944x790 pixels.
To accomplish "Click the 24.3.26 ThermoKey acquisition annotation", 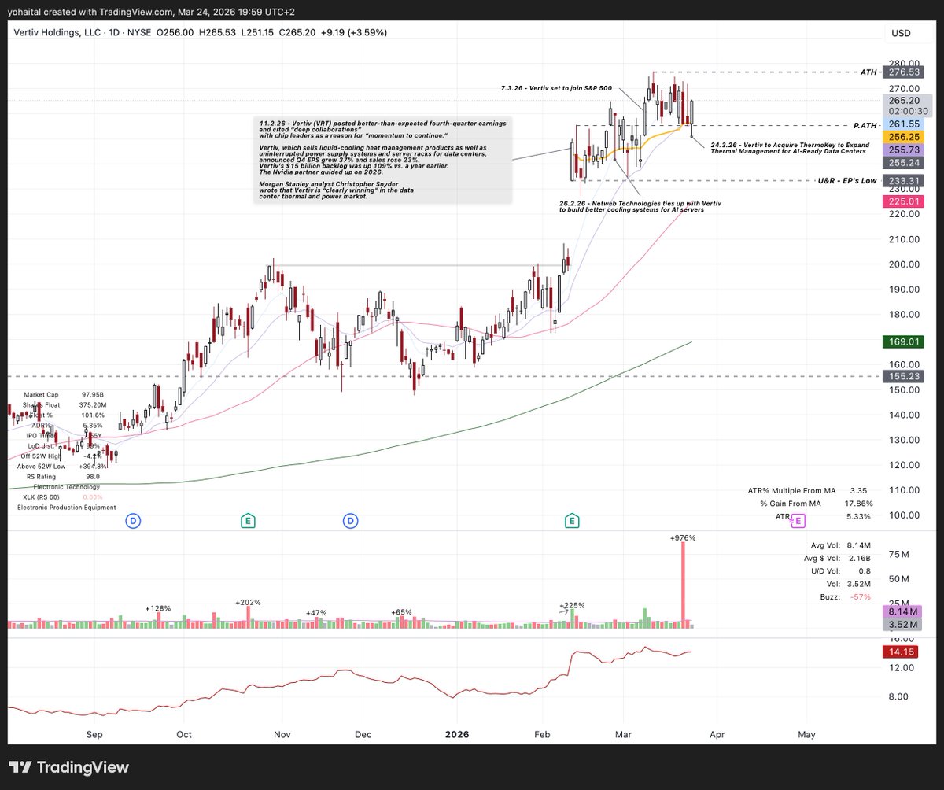I will tap(791, 148).
